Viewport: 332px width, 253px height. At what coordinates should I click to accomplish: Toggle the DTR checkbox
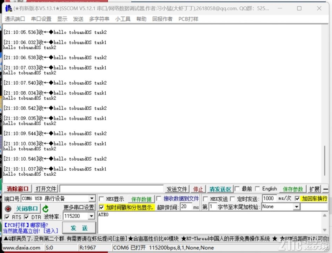[26, 217]
